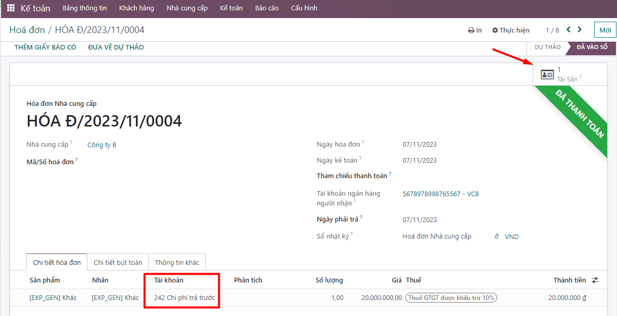Image resolution: width=617 pixels, height=316 pixels.
Task: Switch to Chi tiết hóa đơn tab
Action: (57, 262)
